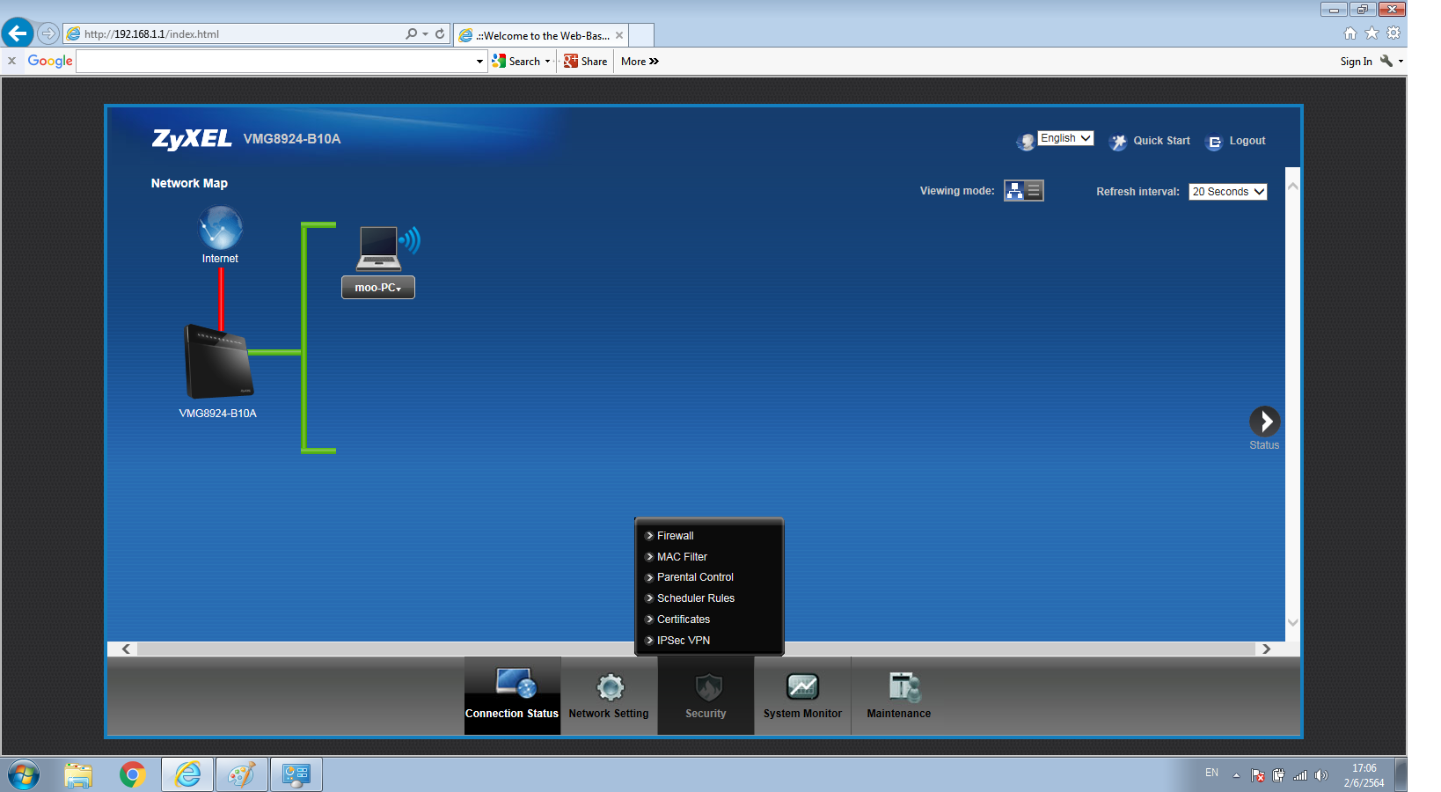Click the EN language indicator in taskbar
Image resolution: width=1441 pixels, height=792 pixels.
(1211, 773)
